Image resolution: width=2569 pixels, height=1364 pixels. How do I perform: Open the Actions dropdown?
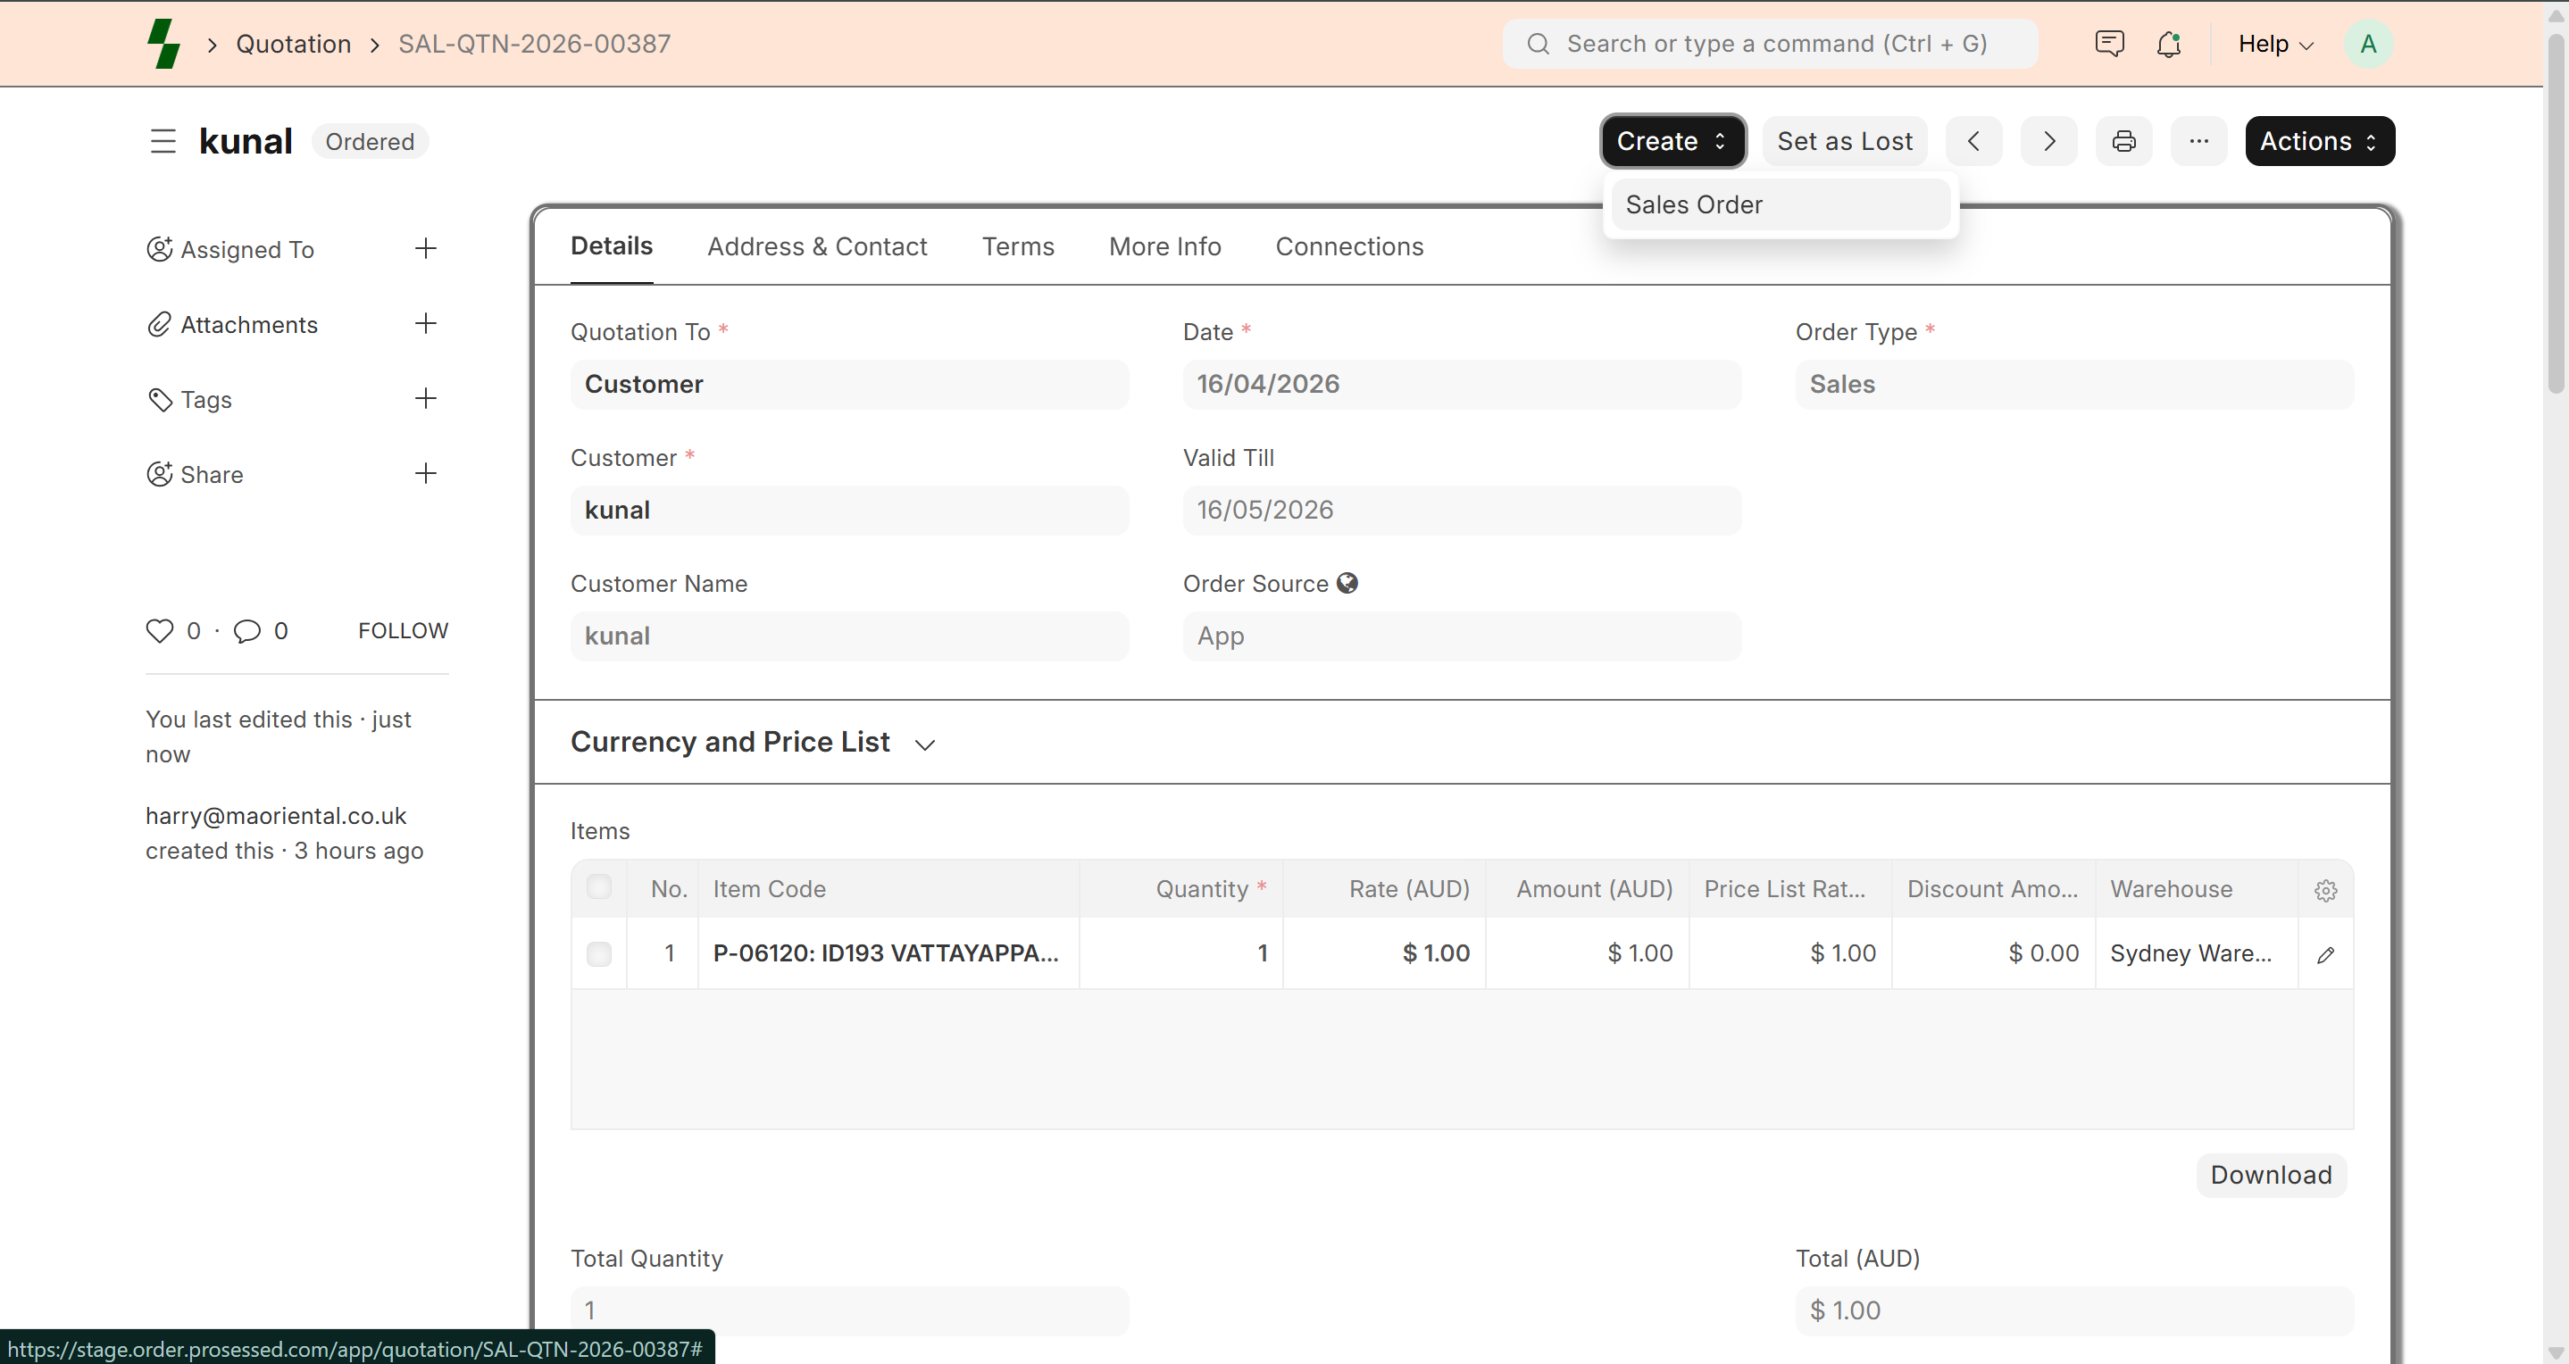click(2319, 140)
